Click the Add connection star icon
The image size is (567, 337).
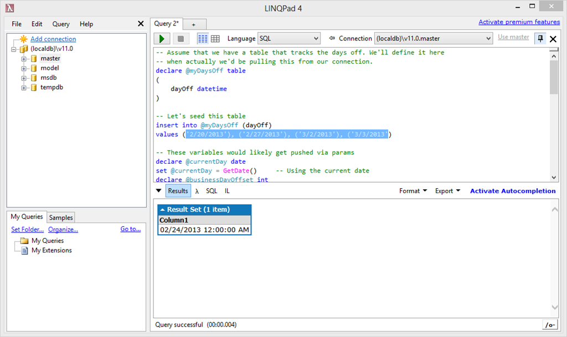[x=23, y=39]
